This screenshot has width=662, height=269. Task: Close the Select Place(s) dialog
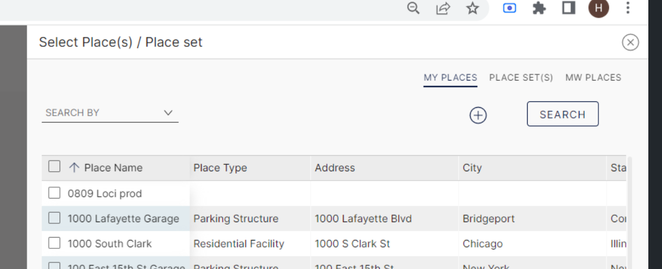click(631, 43)
